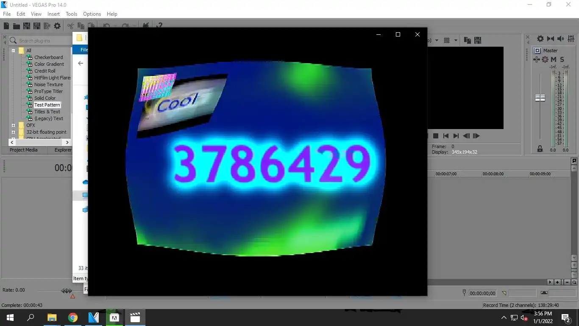Viewport: 579px width, 326px height.
Task: Open the preview quality dropdown arrow
Action: tap(437, 40)
